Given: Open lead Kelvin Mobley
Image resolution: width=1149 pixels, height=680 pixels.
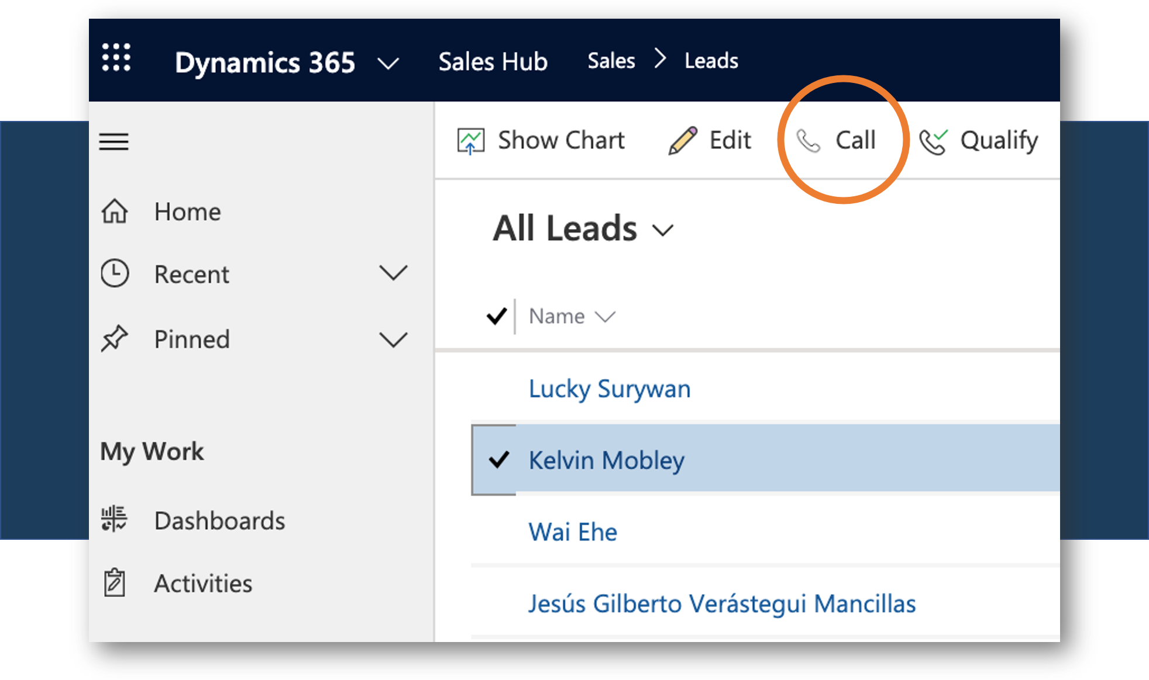Looking at the screenshot, I should (x=606, y=460).
